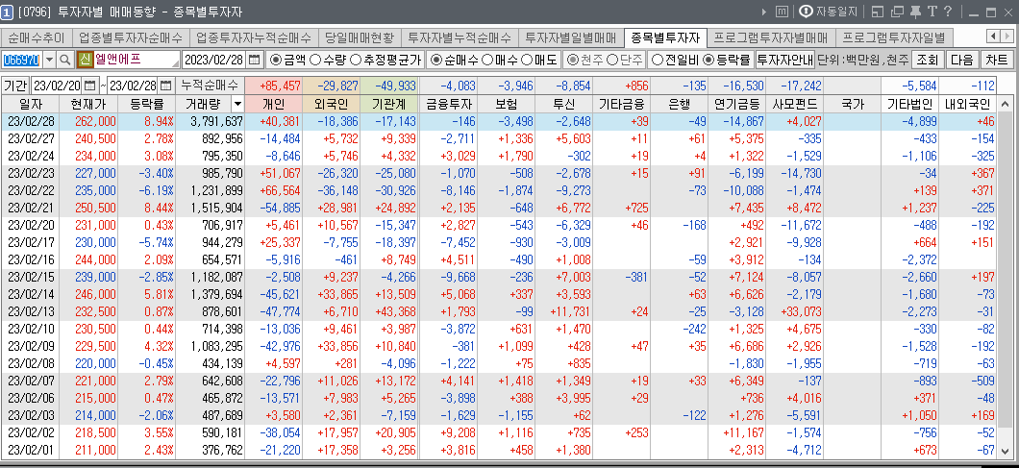
Task: Click the 차트 button
Action: point(997,60)
